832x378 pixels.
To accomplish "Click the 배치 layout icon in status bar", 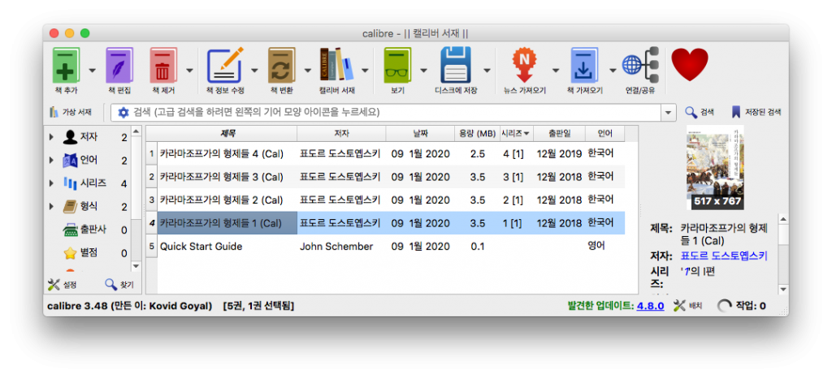I will coord(687,306).
